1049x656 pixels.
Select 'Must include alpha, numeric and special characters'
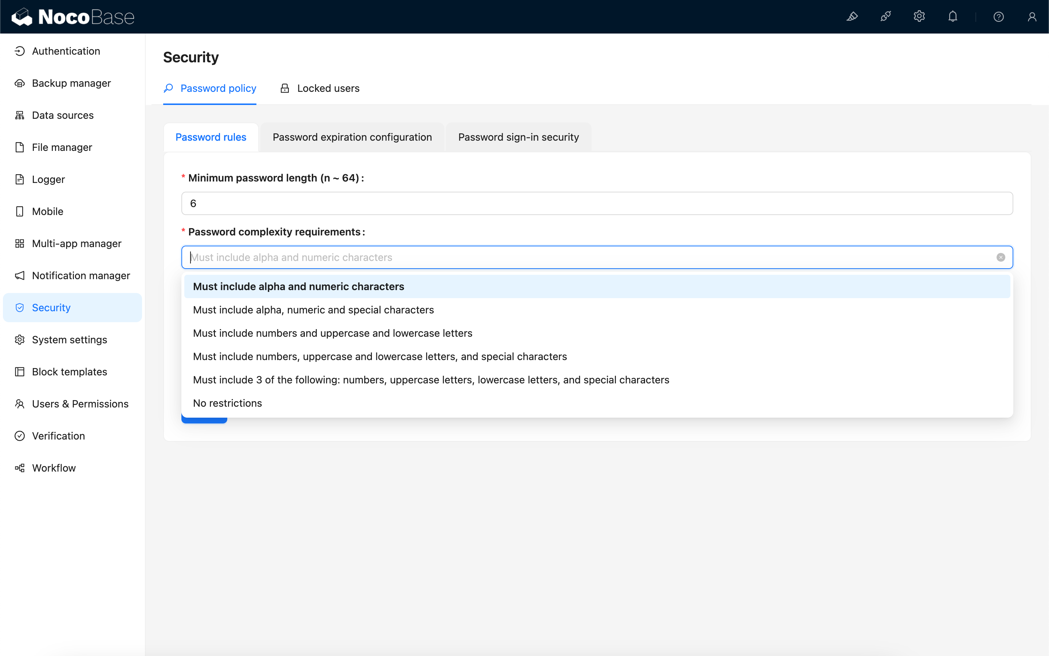pyautogui.click(x=313, y=310)
